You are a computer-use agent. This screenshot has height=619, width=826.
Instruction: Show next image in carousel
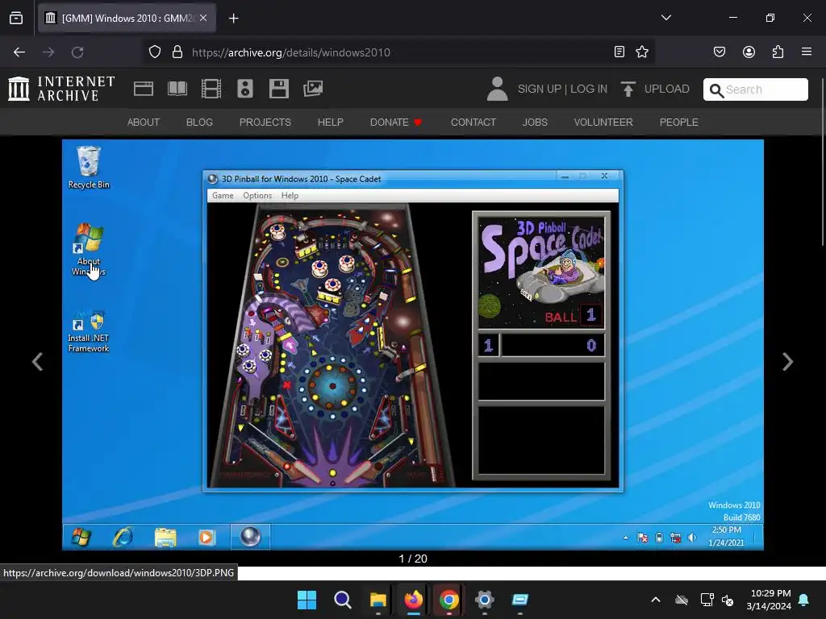(787, 362)
